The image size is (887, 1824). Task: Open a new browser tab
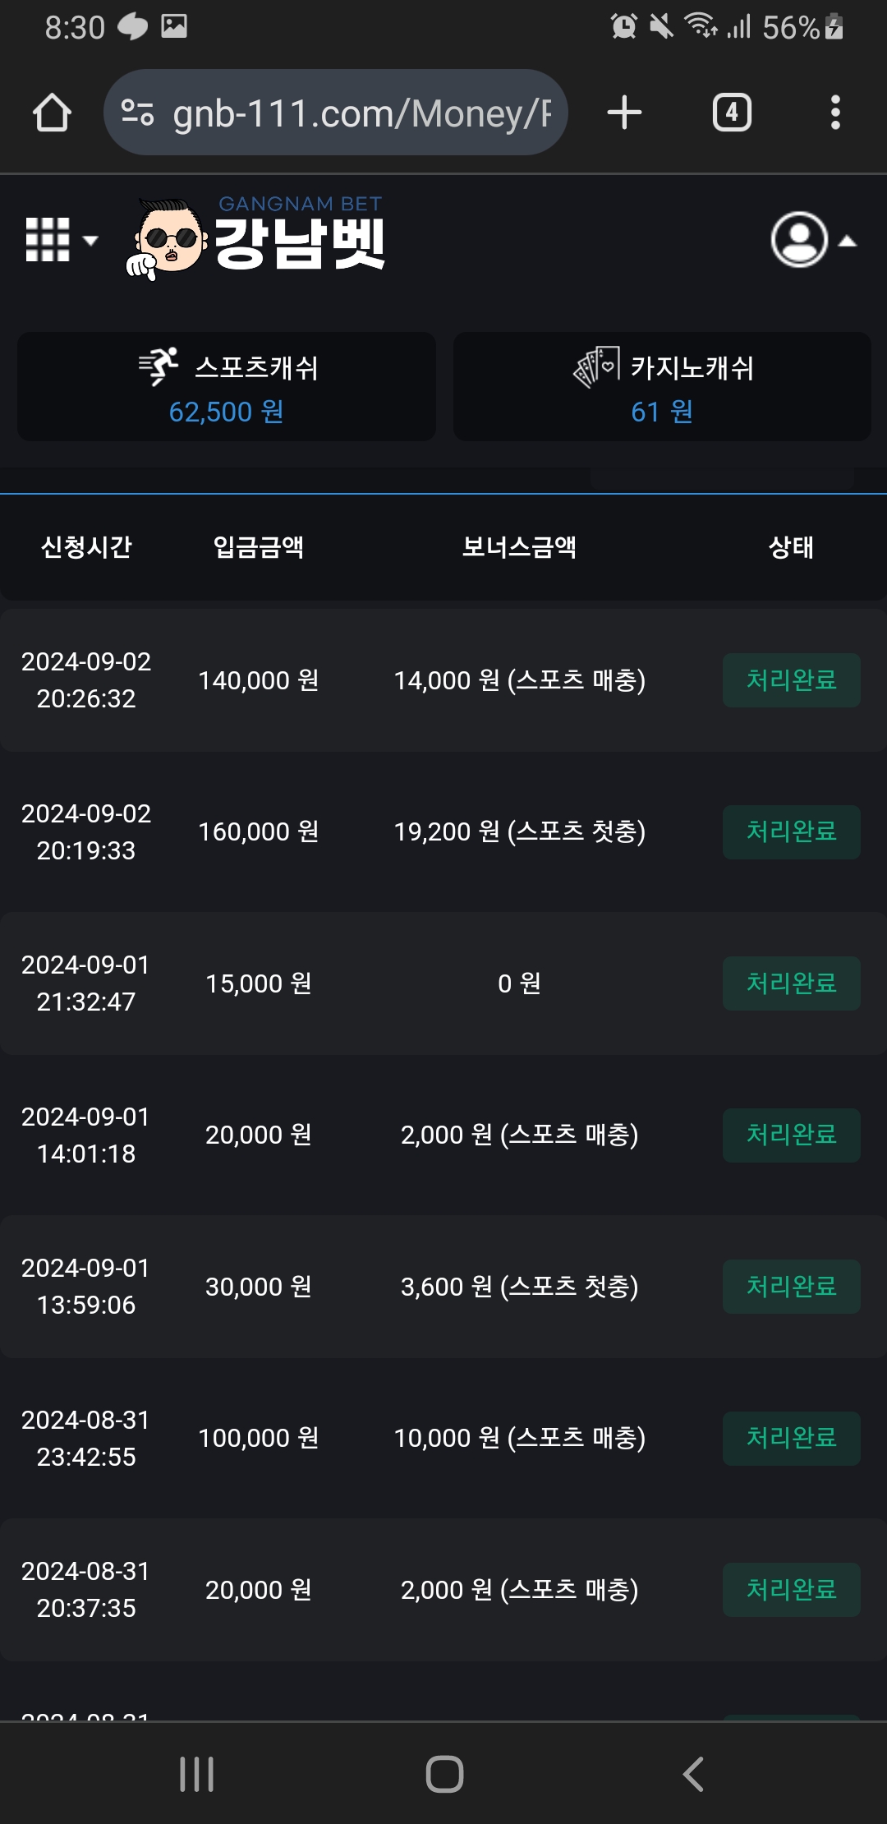[624, 113]
